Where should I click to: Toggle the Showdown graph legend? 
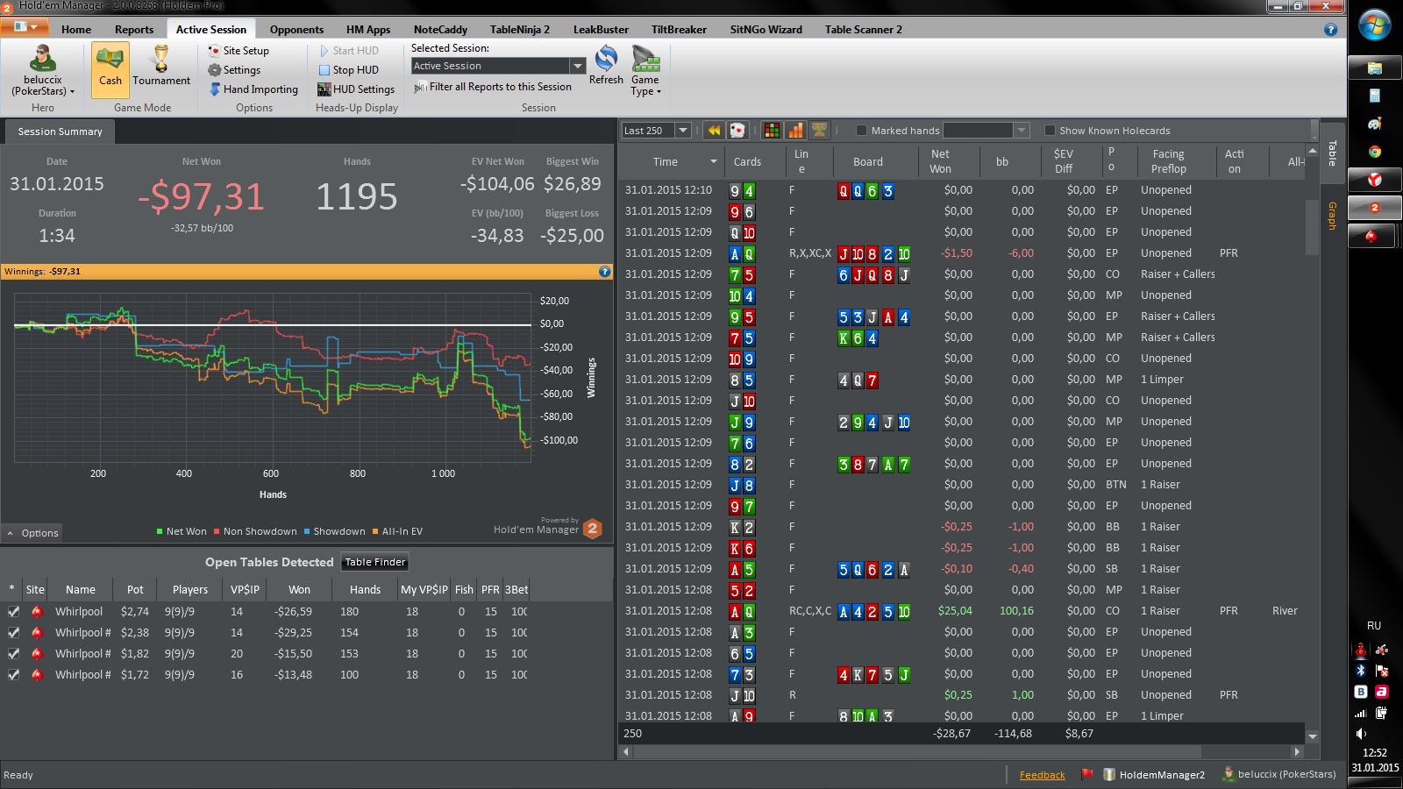point(334,531)
